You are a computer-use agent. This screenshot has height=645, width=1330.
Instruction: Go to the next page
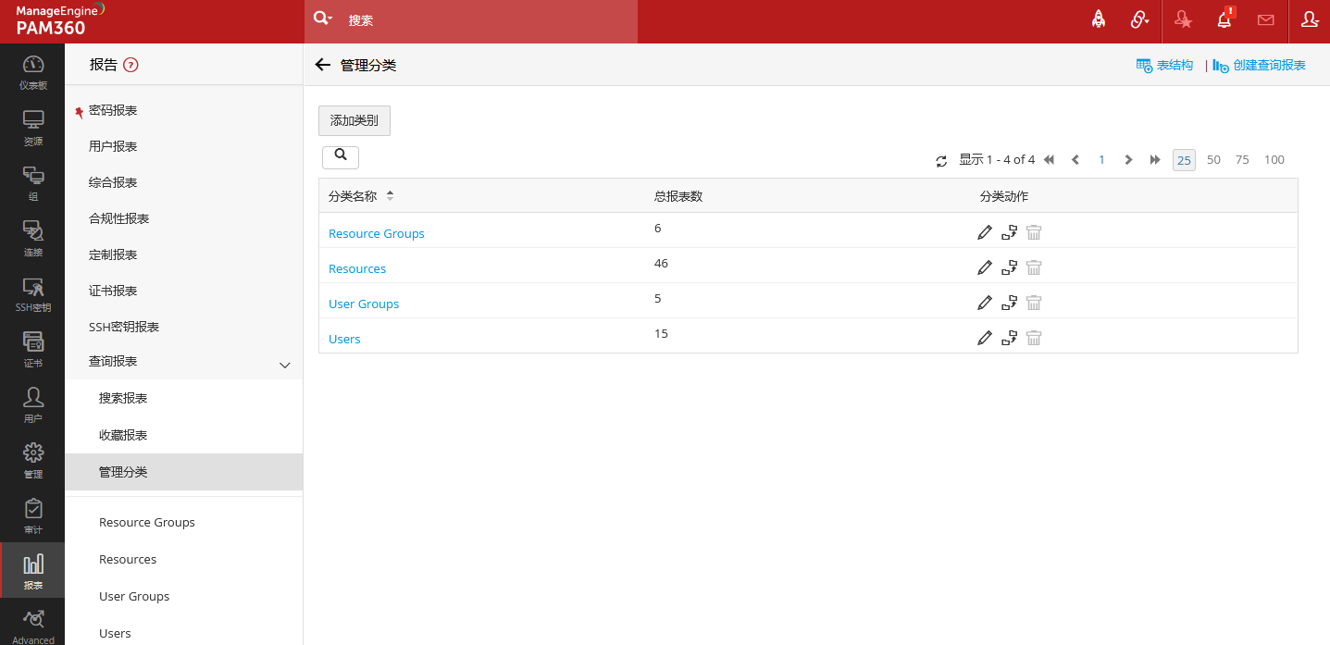click(x=1128, y=160)
